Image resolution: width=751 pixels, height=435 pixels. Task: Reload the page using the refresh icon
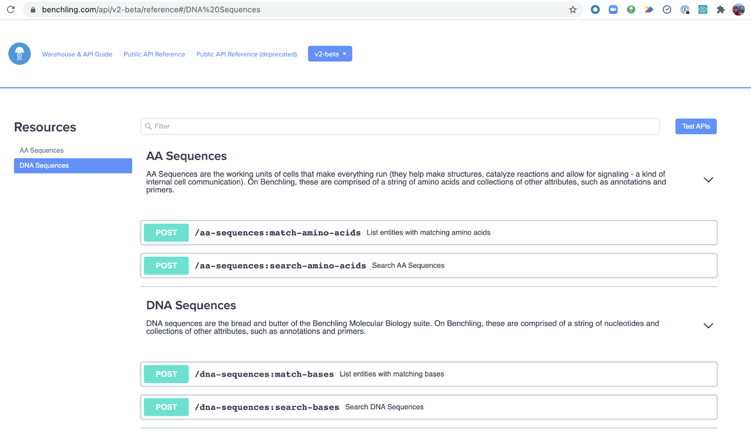11,10
